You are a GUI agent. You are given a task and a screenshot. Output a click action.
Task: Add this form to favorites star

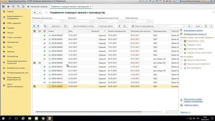46,13
